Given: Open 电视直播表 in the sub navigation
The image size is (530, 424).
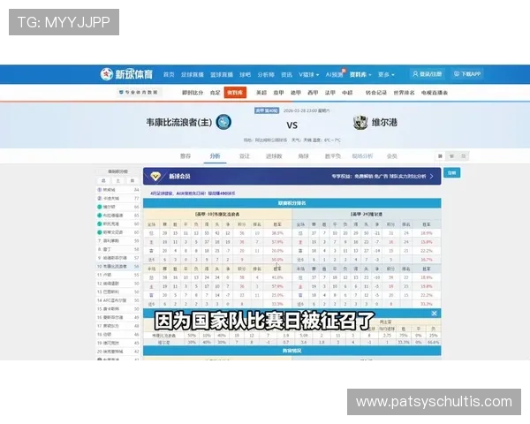Looking at the screenshot, I should coord(435,92).
